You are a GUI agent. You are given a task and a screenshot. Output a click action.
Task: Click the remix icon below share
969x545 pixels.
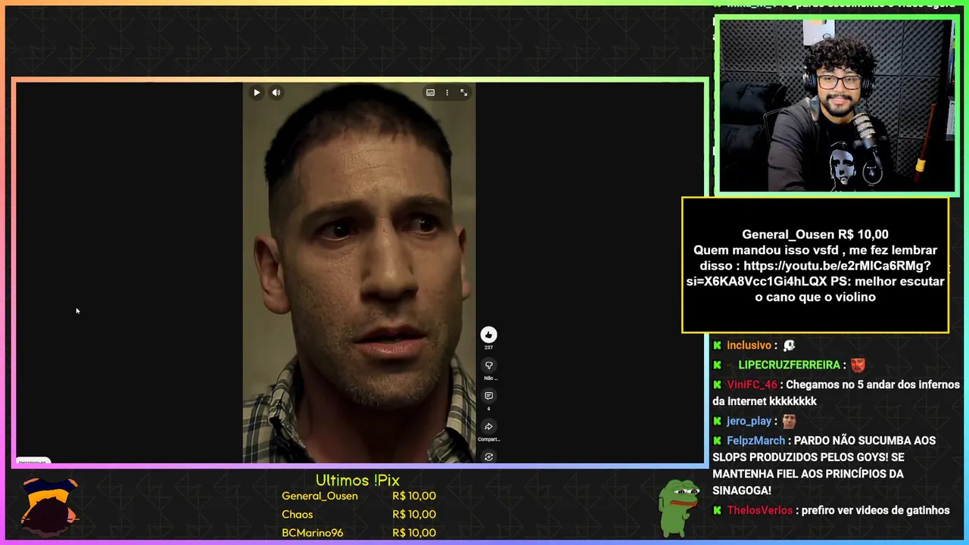(488, 456)
